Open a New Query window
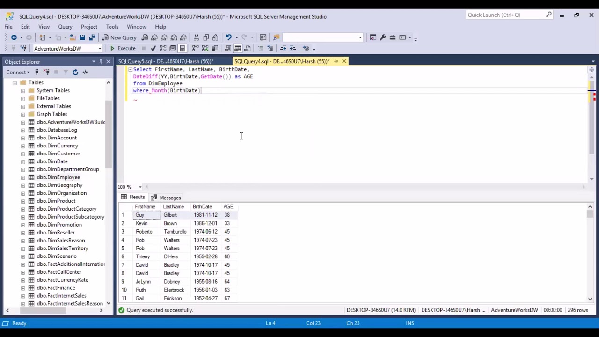Image resolution: width=599 pixels, height=337 pixels. pos(119,37)
